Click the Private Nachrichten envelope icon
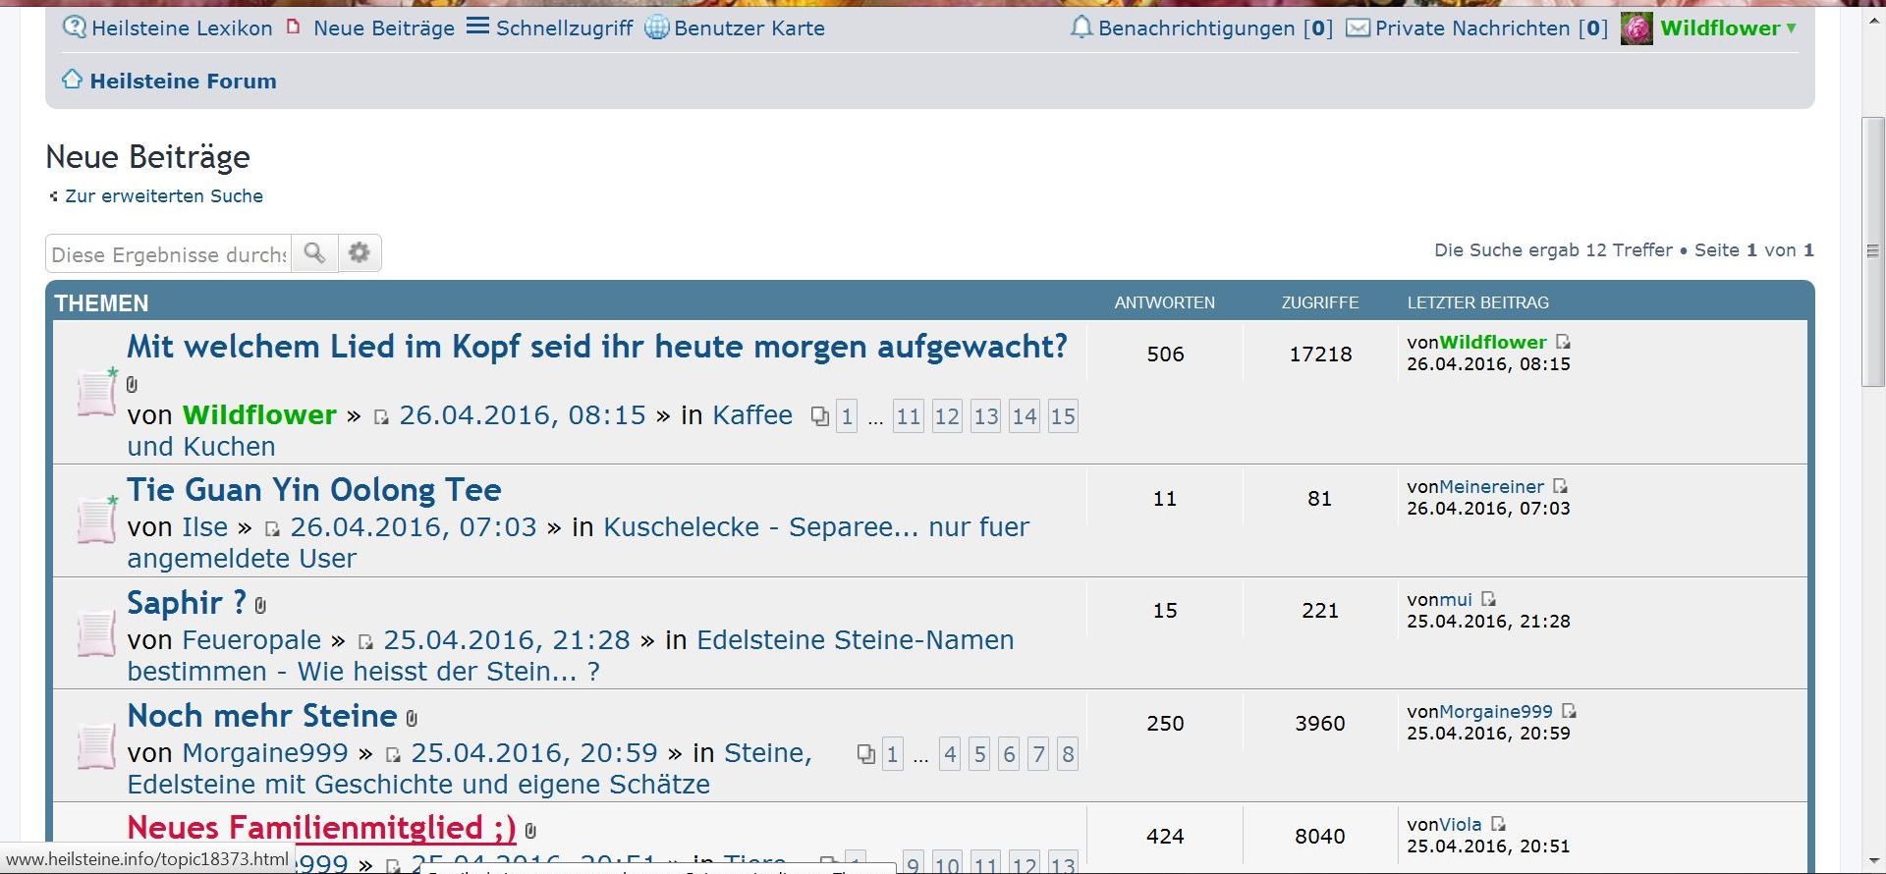Image resolution: width=1886 pixels, height=874 pixels. pyautogui.click(x=1358, y=28)
